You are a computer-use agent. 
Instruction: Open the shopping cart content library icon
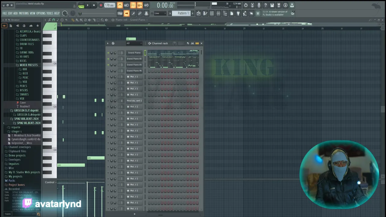click(258, 13)
